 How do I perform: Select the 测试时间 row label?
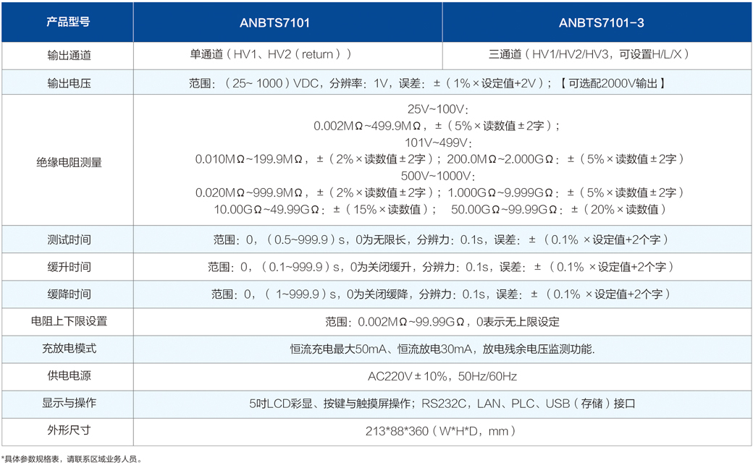(x=69, y=239)
